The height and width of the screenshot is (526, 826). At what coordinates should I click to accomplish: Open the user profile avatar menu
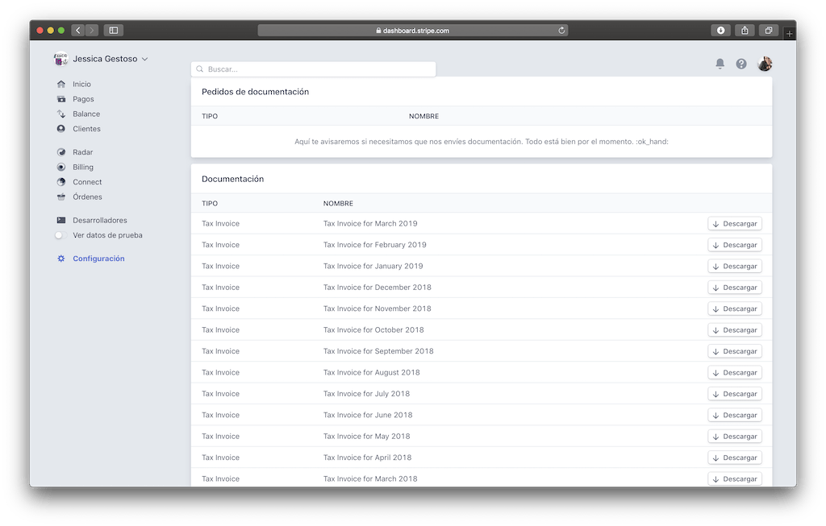click(765, 64)
